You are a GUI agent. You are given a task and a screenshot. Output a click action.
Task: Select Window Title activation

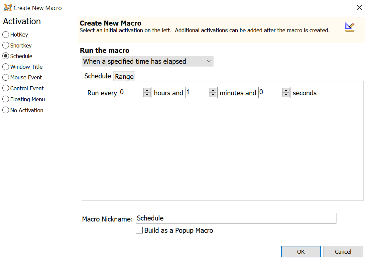[6, 67]
